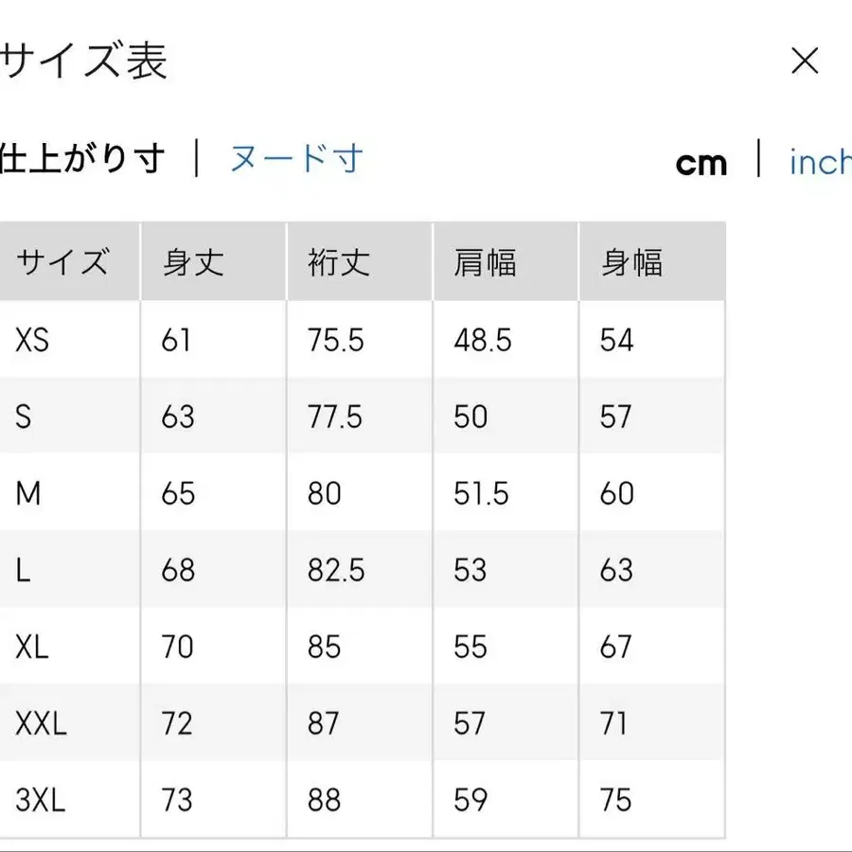Click the 裄丈 column header
852x852 pixels.
click(x=337, y=262)
